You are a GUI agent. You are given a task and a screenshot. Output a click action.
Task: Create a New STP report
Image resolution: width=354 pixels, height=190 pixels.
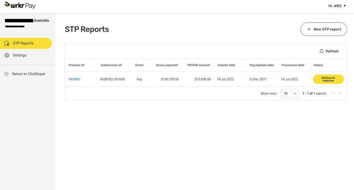point(324,29)
